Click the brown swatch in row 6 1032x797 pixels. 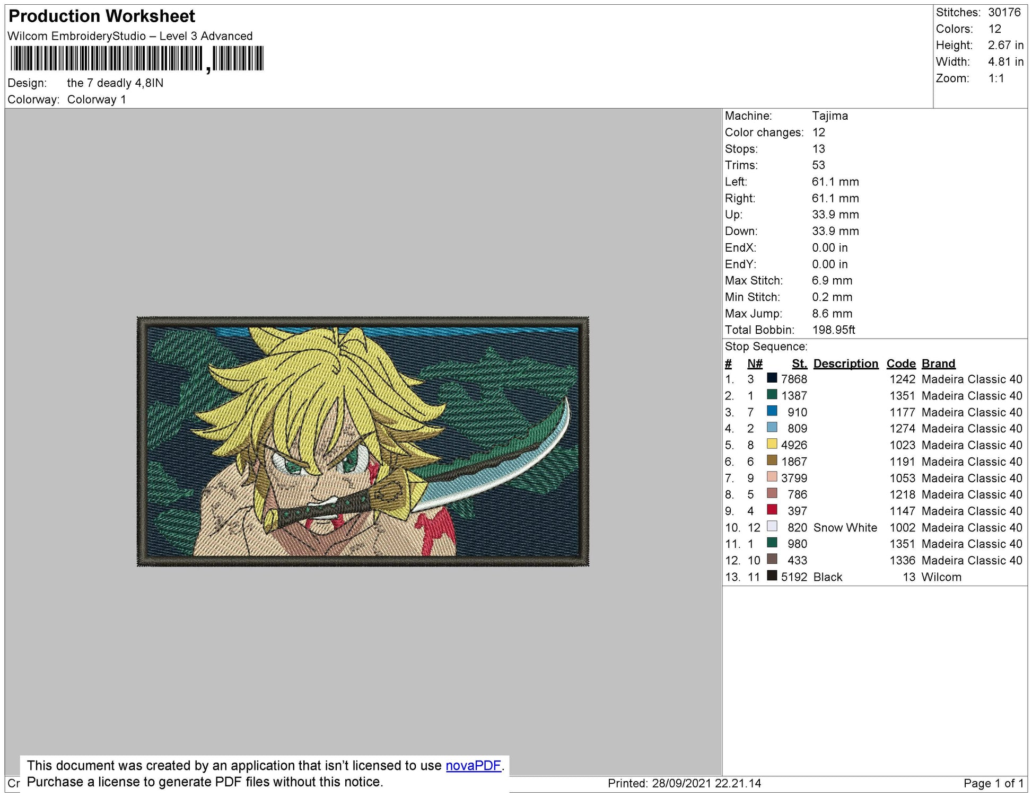click(x=772, y=461)
